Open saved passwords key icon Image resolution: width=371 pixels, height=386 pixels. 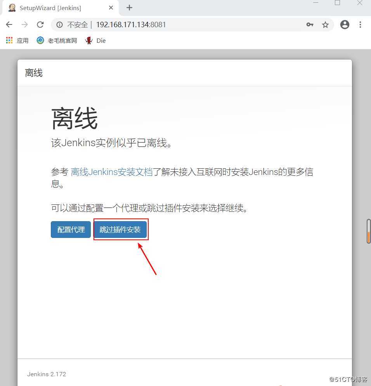[x=310, y=24]
